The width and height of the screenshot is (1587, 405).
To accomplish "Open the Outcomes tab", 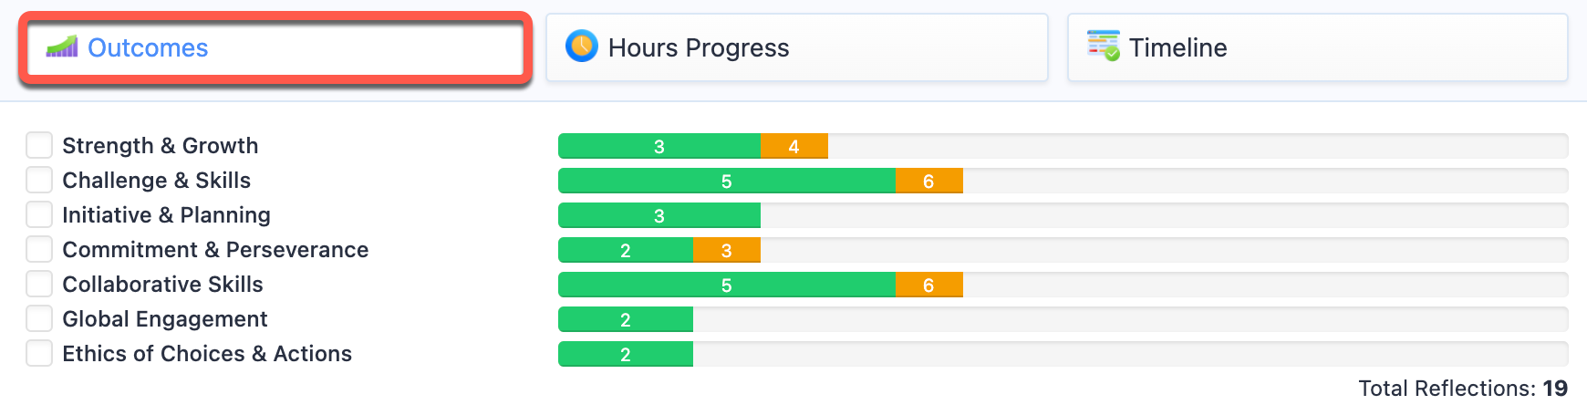I will (274, 48).
